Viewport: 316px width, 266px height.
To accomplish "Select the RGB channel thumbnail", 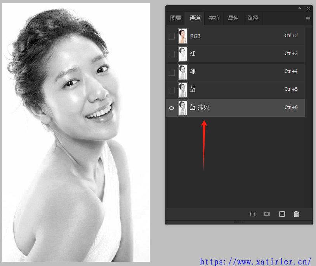I will click(183, 36).
